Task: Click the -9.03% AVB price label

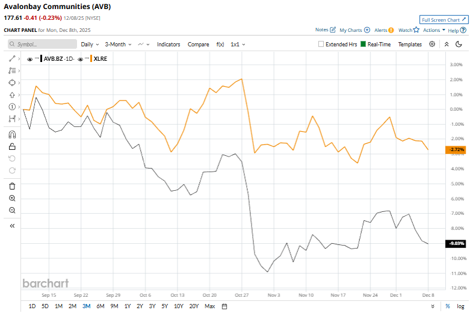Action: point(456,243)
